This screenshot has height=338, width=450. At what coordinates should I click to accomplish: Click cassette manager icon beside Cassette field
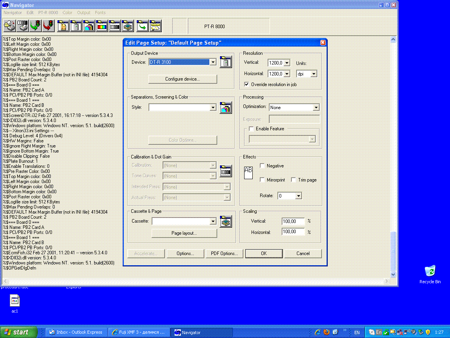(225, 221)
